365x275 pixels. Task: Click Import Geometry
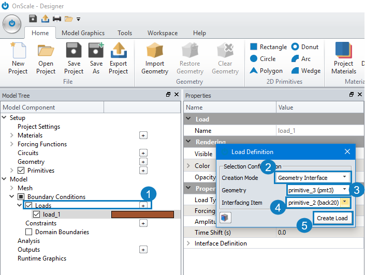click(x=155, y=58)
